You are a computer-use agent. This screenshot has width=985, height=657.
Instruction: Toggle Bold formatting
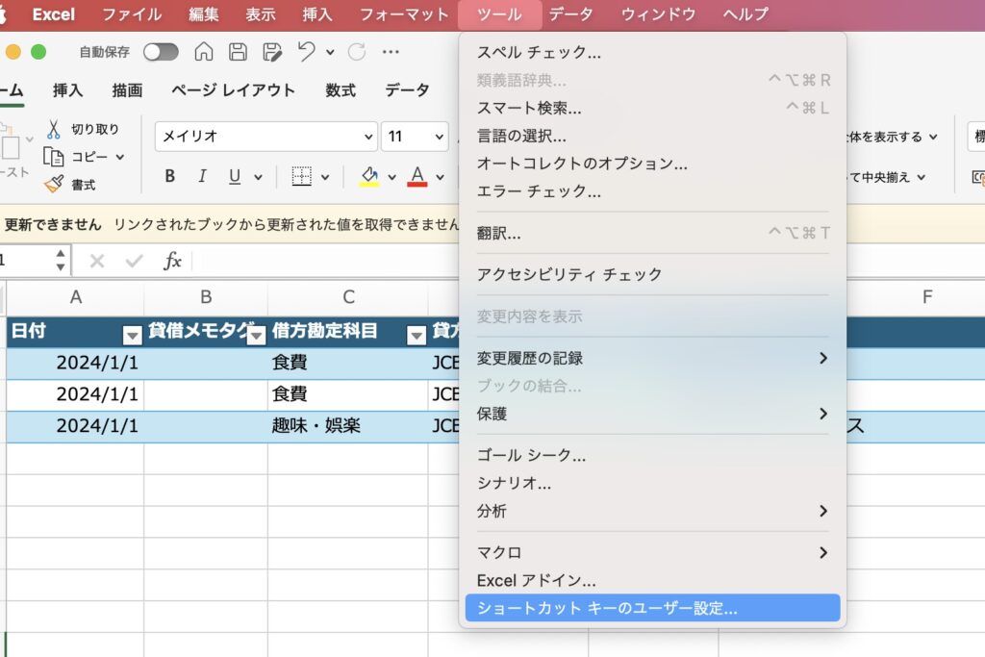[x=169, y=176]
